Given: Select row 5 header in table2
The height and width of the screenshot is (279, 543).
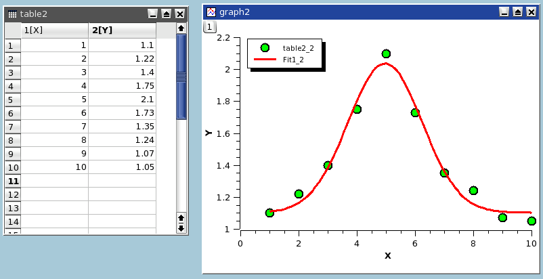Looking at the screenshot, I should click(12, 100).
